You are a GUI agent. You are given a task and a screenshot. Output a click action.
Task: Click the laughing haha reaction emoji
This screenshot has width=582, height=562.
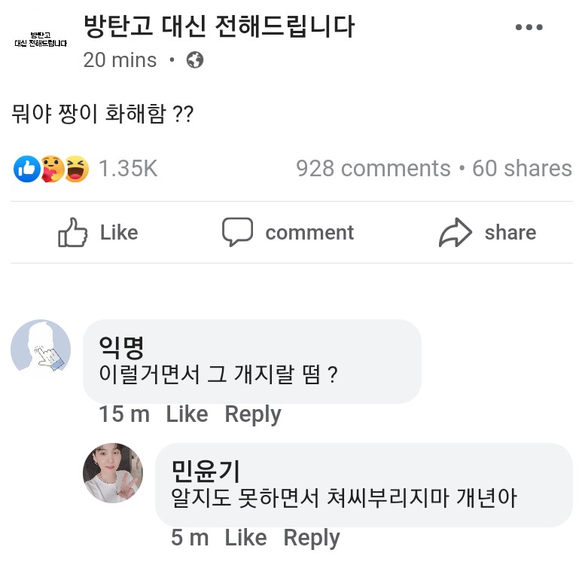(x=76, y=169)
